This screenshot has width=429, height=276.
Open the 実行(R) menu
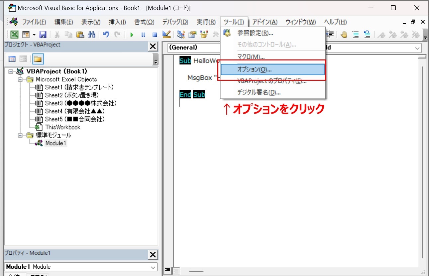pos(206,22)
